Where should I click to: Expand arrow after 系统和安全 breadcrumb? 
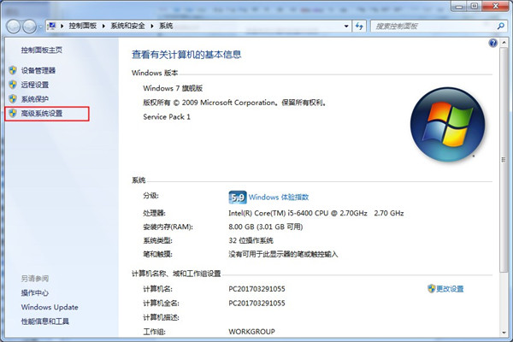coord(152,26)
